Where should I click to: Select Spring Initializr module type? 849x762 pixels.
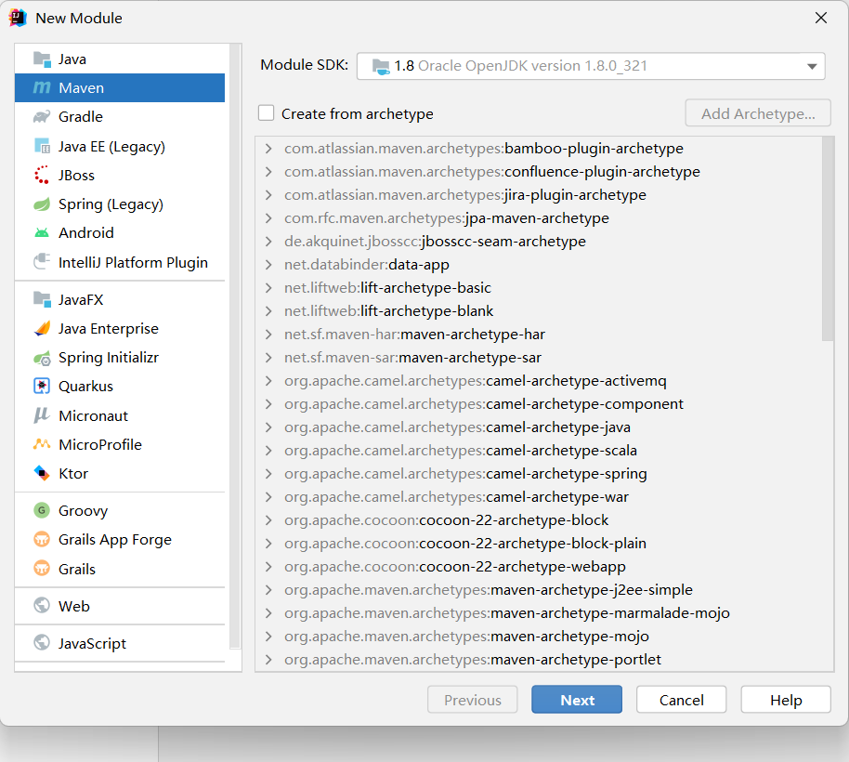(120, 358)
